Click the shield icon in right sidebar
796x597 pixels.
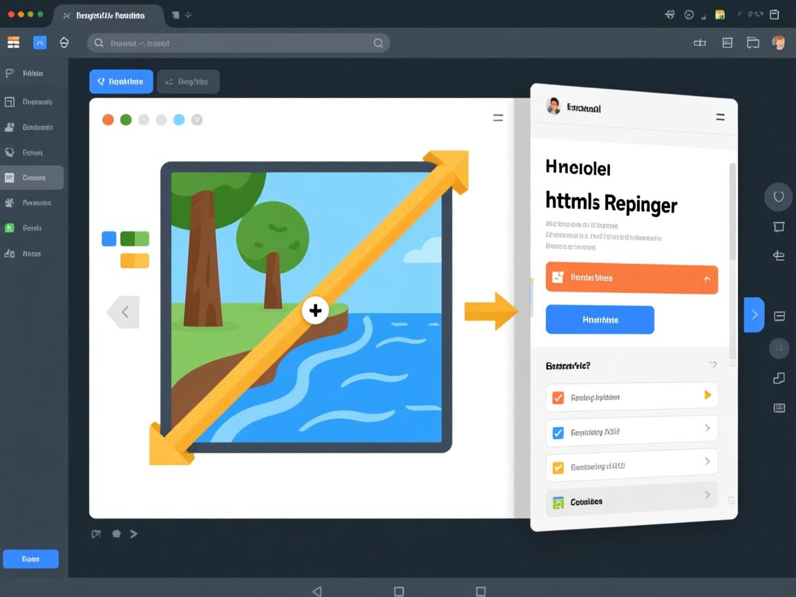(778, 197)
